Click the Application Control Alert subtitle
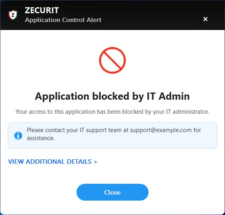225x215 pixels. 63,20
